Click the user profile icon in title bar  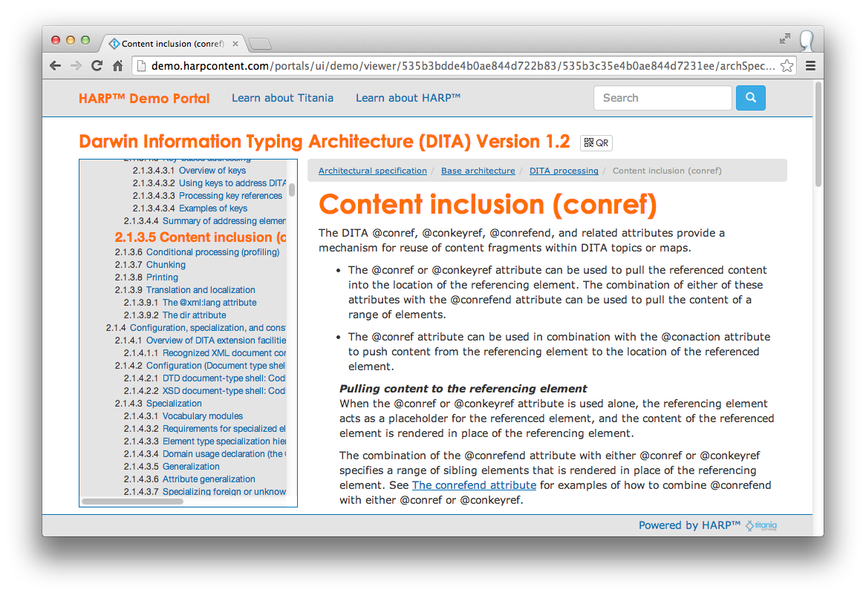807,40
